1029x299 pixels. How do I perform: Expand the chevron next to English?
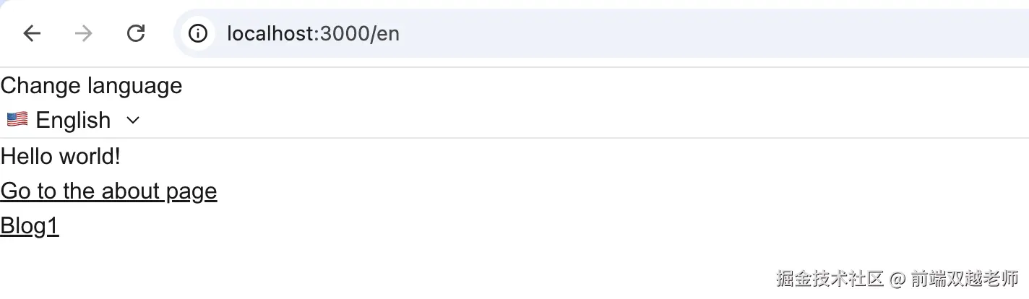point(132,121)
